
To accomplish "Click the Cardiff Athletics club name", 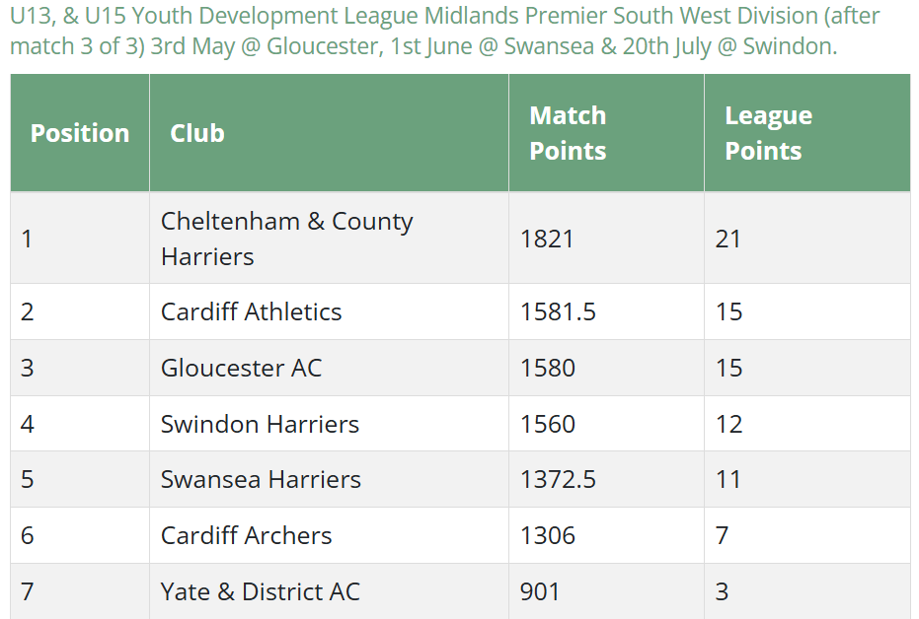I will pos(251,311).
